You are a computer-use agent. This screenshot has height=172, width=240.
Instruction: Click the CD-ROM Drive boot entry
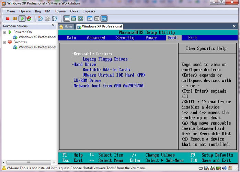pyautogui.click(x=87, y=80)
